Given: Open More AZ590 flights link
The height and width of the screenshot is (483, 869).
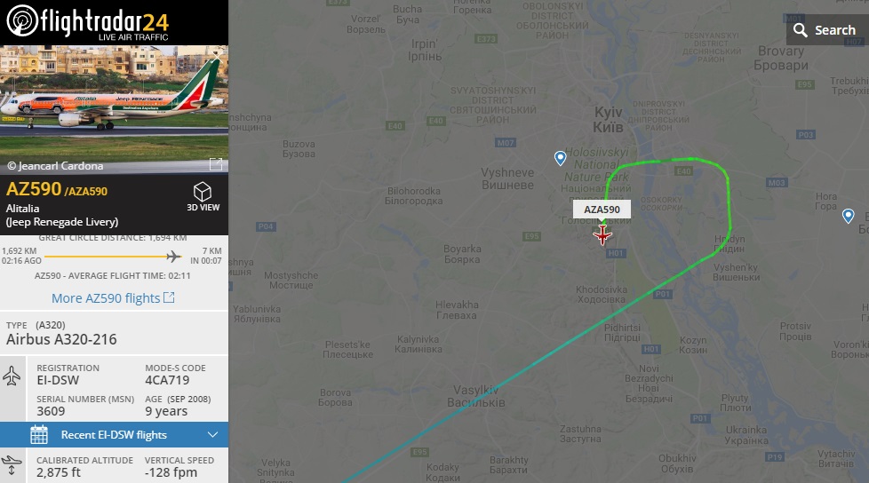Looking at the screenshot, I should 106,298.
